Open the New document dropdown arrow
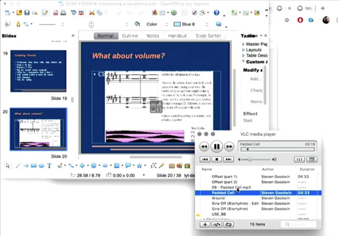Screen dimensions: 340x236 13,13
